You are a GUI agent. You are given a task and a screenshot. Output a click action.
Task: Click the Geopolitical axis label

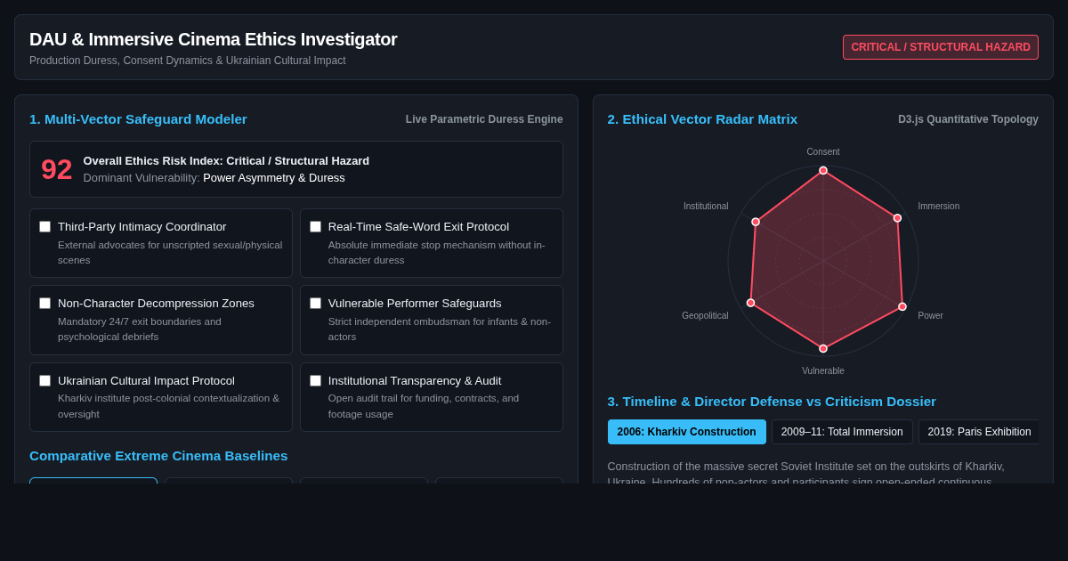(x=705, y=316)
